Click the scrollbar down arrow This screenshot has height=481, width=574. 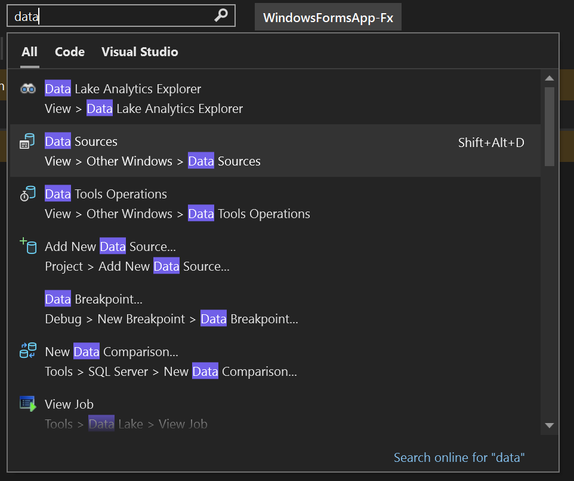click(550, 425)
